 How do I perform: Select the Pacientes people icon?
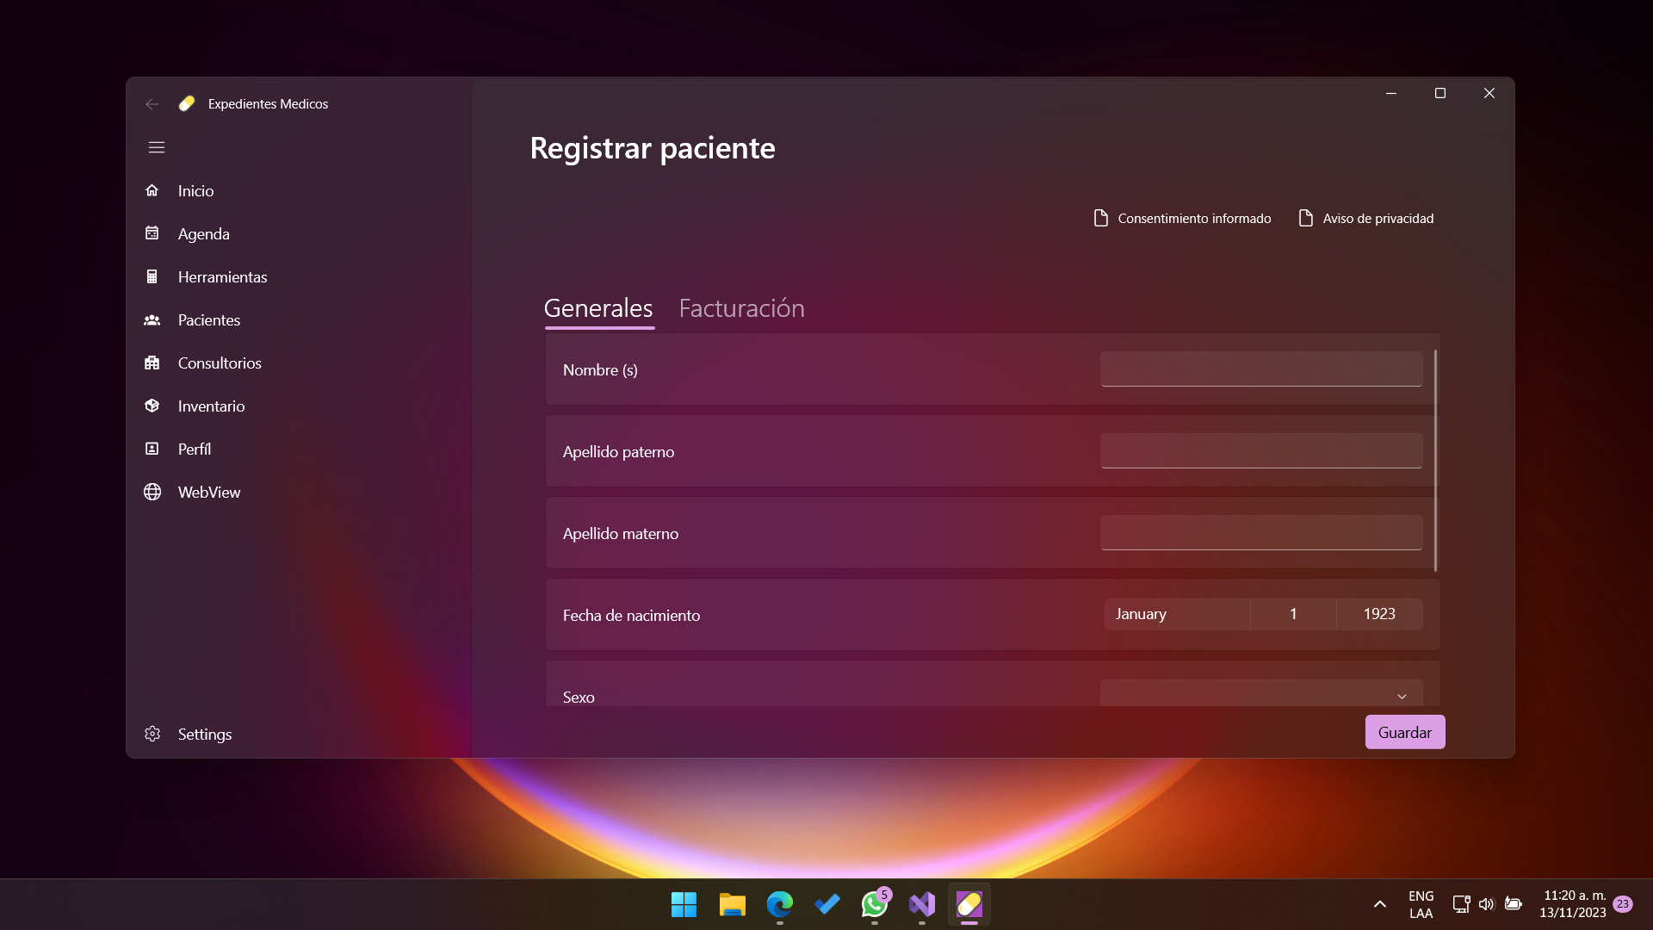[x=152, y=319]
